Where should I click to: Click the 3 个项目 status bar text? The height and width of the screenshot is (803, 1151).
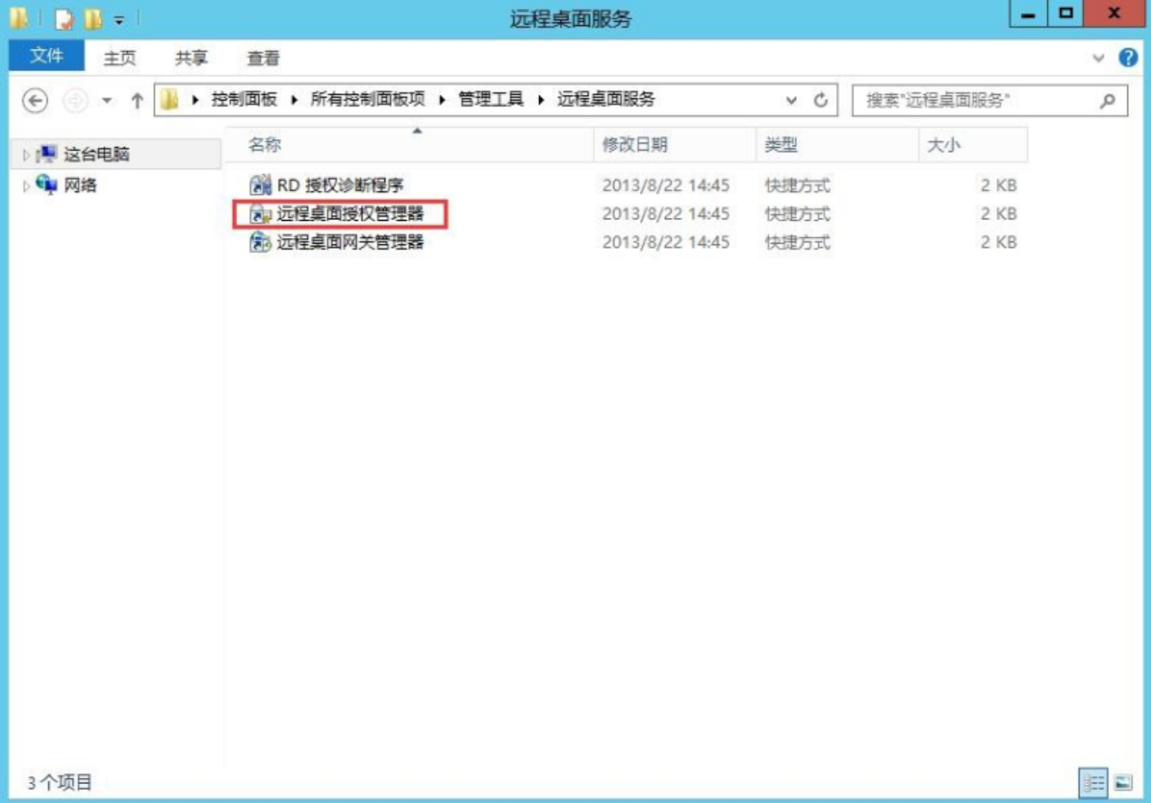point(60,783)
